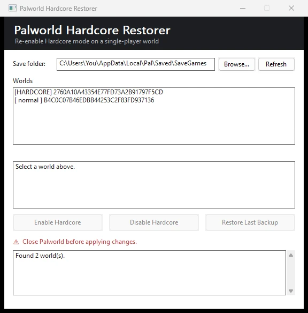Click the app icon in title bar
The width and height of the screenshot is (308, 313).
point(12,8)
